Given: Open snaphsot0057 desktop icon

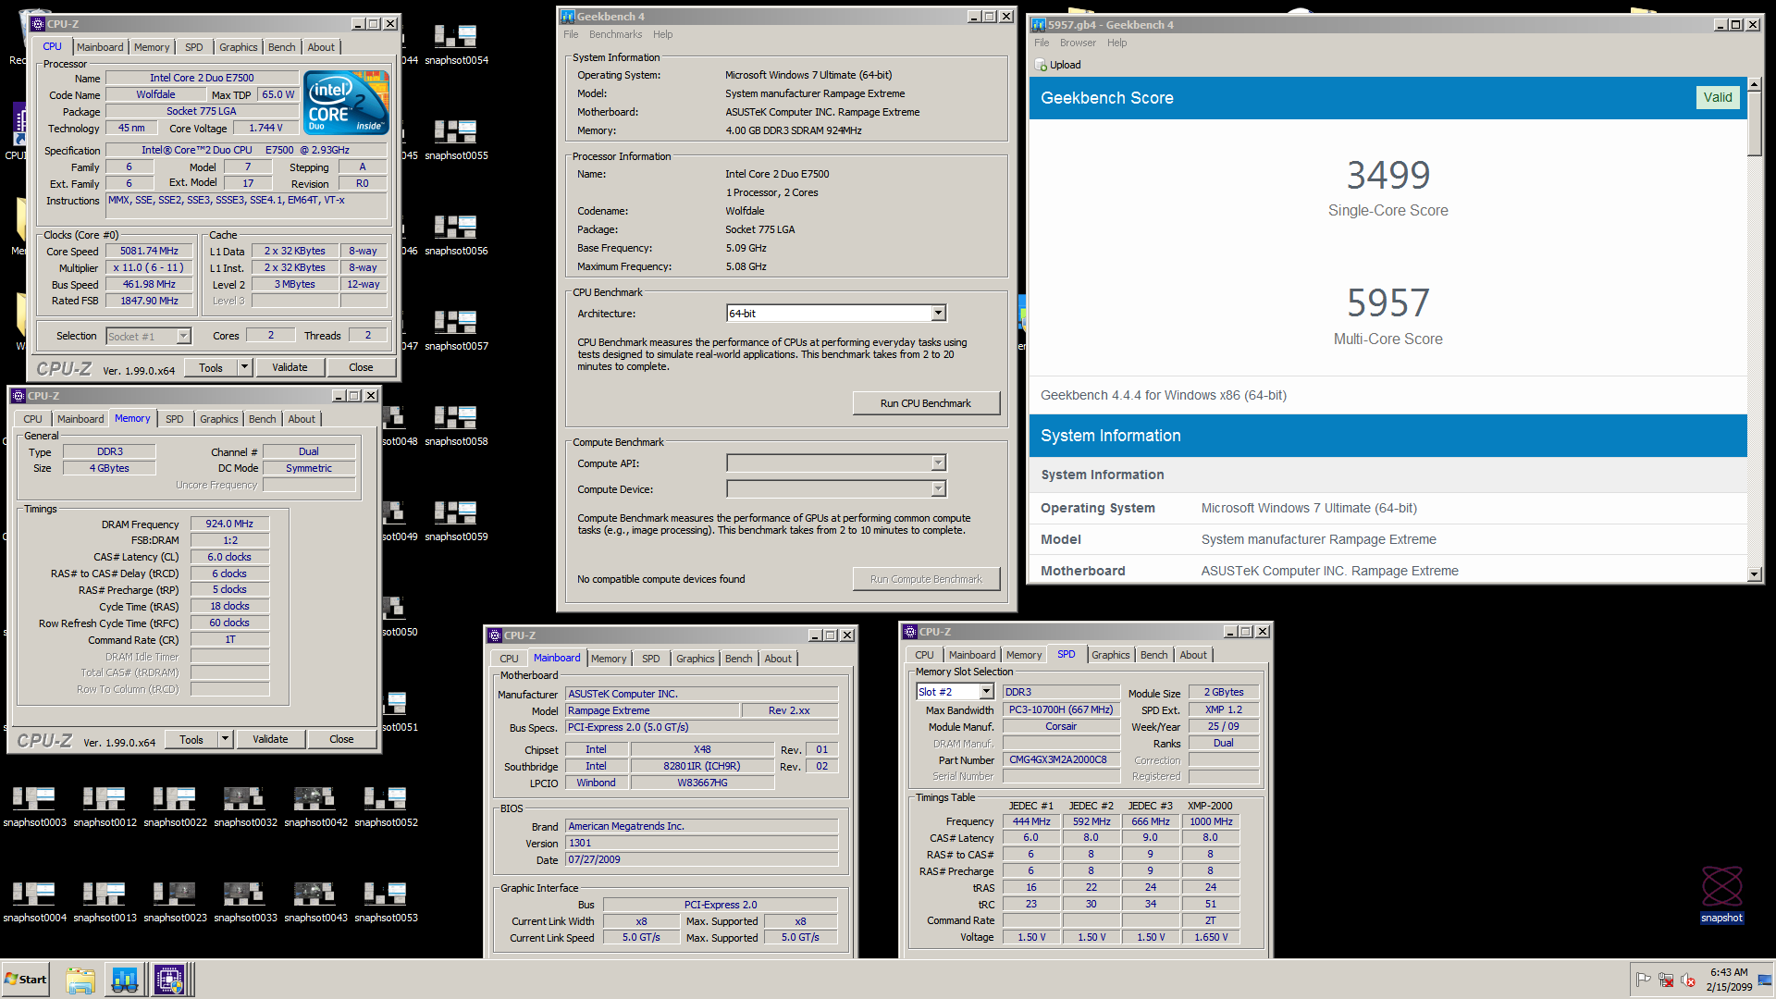Looking at the screenshot, I should [456, 331].
